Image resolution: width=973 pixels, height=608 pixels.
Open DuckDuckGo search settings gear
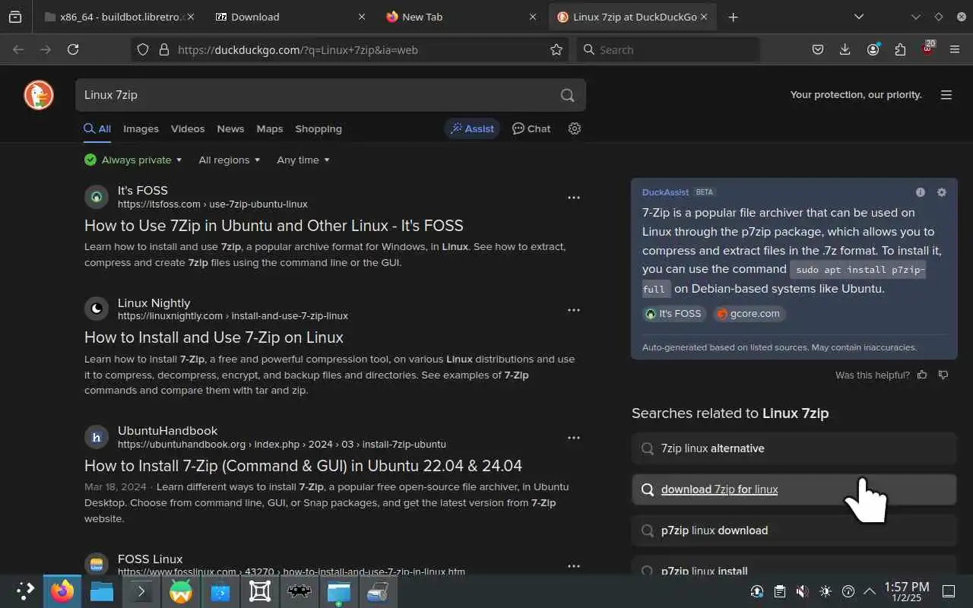pyautogui.click(x=575, y=128)
